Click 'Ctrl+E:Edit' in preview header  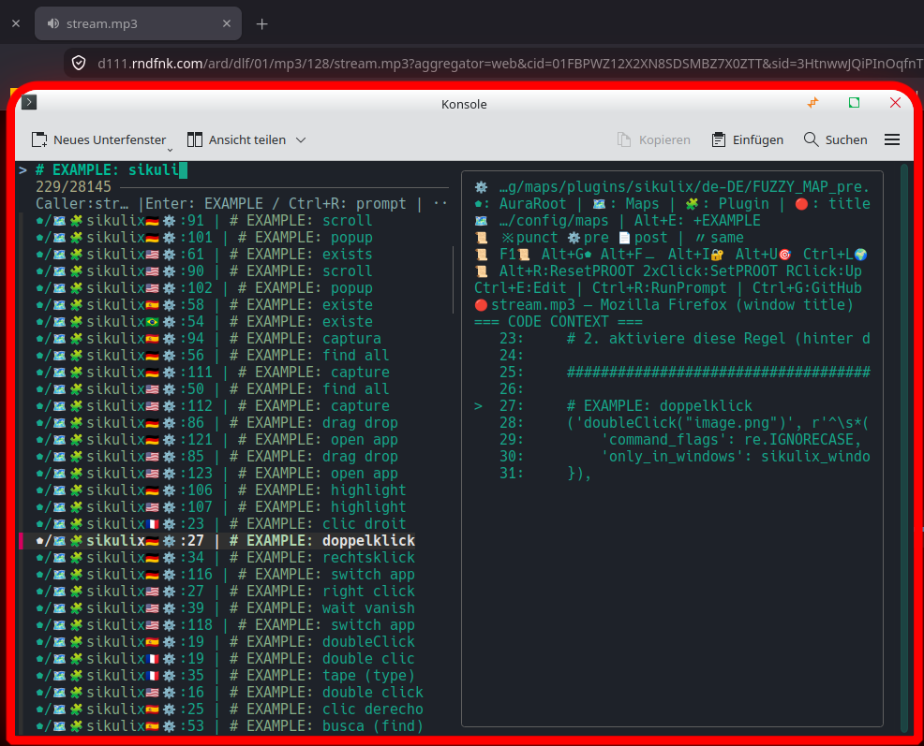pyautogui.click(x=520, y=288)
